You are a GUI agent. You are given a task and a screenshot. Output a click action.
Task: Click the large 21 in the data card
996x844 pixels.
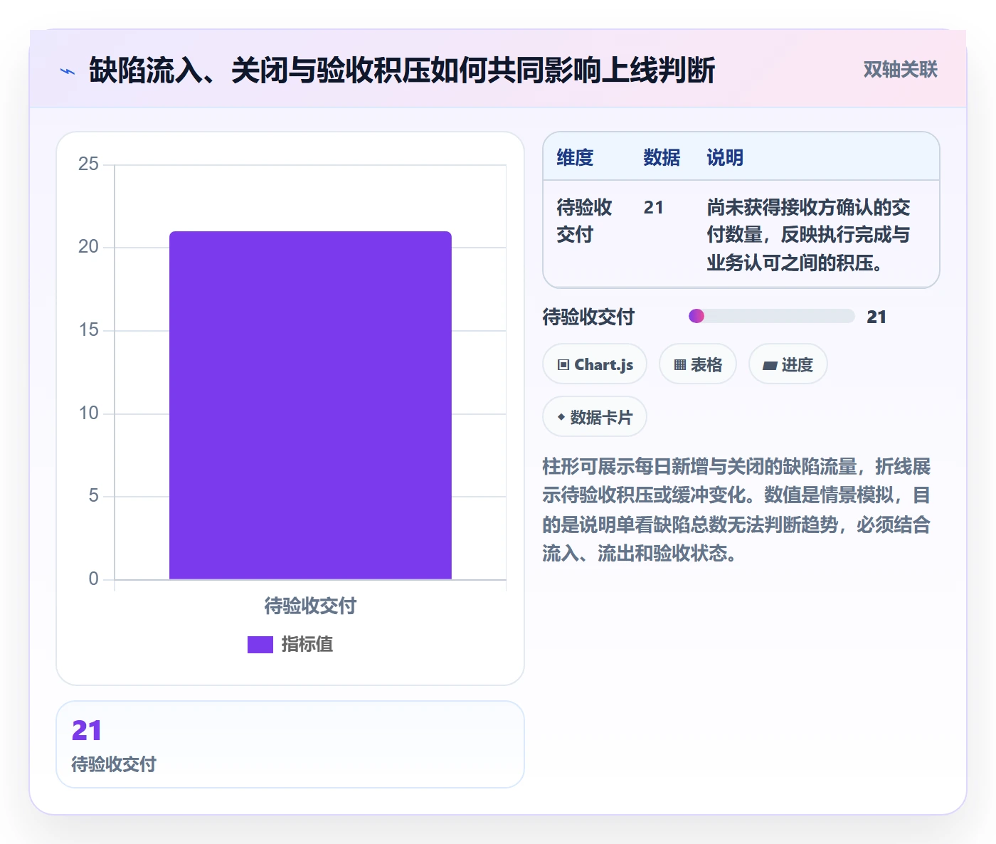coord(87,730)
